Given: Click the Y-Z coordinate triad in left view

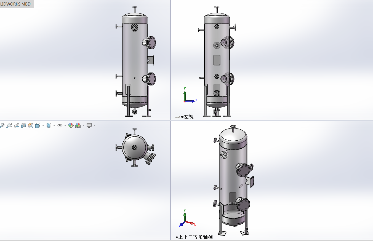Looking at the screenshot, I should (190, 95).
